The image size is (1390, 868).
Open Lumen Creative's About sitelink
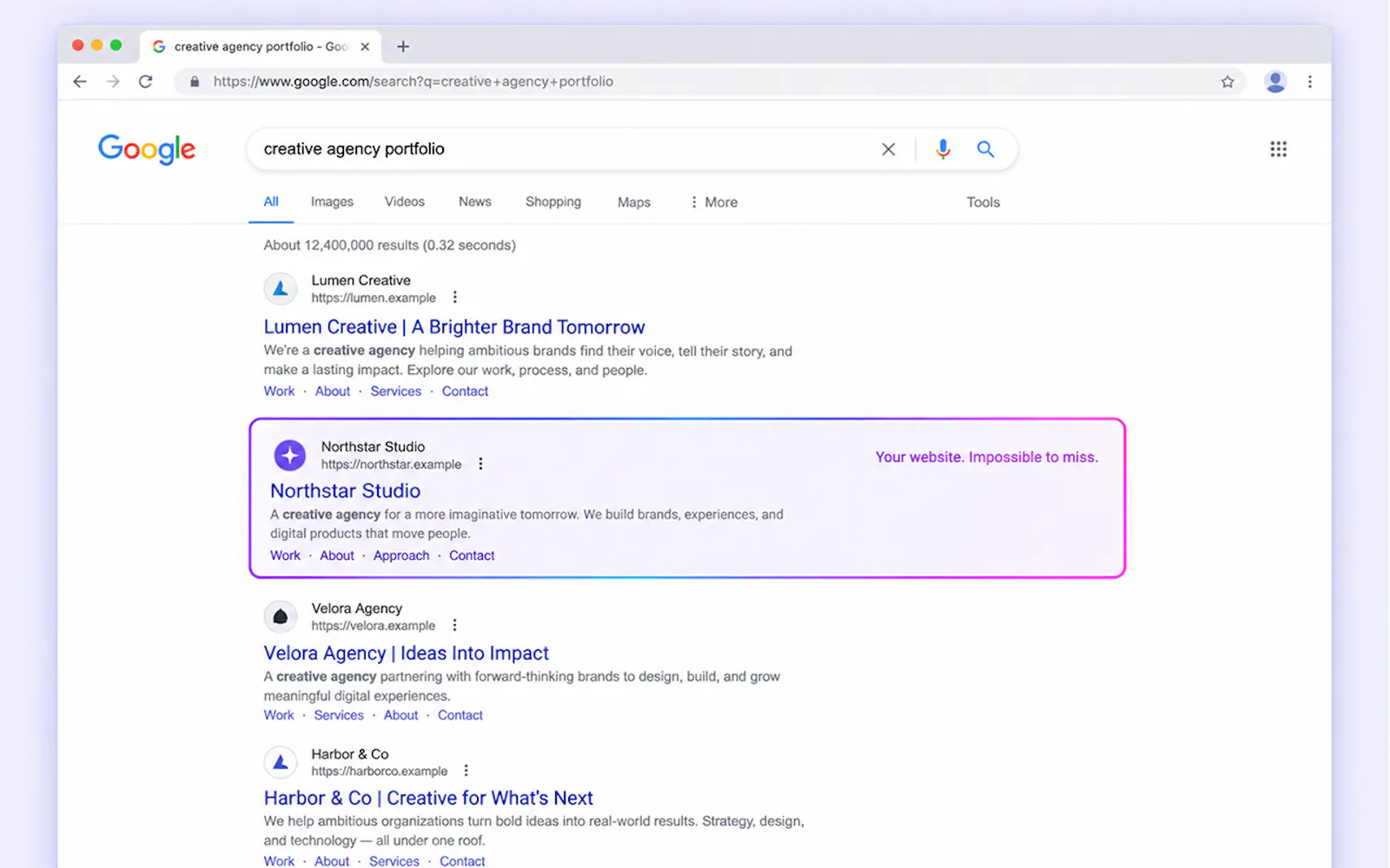pyautogui.click(x=333, y=391)
